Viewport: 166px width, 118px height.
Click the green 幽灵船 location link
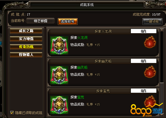click(82, 68)
